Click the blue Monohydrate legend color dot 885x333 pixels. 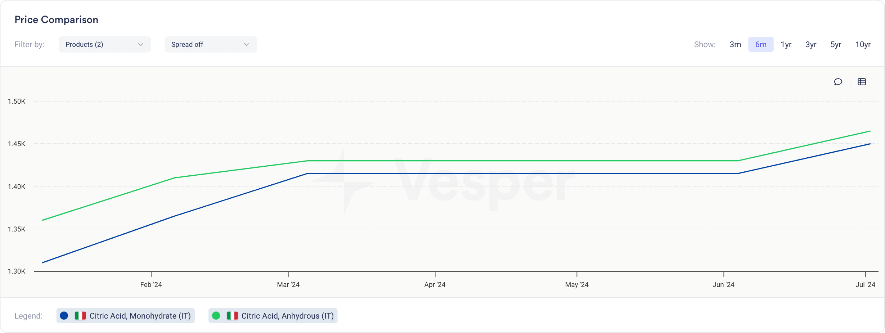64,316
